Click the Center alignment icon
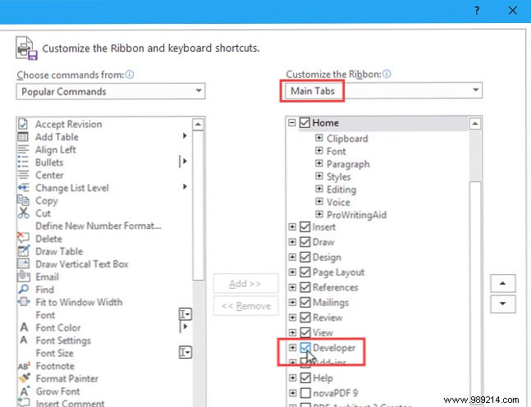The image size is (531, 407). (23, 175)
